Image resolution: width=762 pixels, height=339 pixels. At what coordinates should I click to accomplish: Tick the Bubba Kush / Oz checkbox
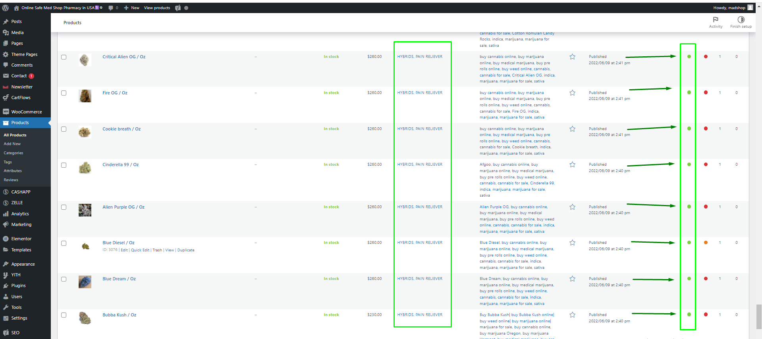(x=64, y=315)
